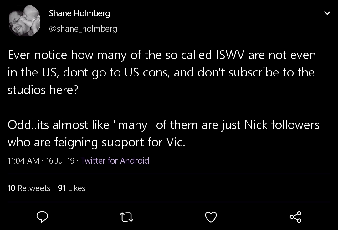Open Shane Holmberg's profile picture

[24, 21]
